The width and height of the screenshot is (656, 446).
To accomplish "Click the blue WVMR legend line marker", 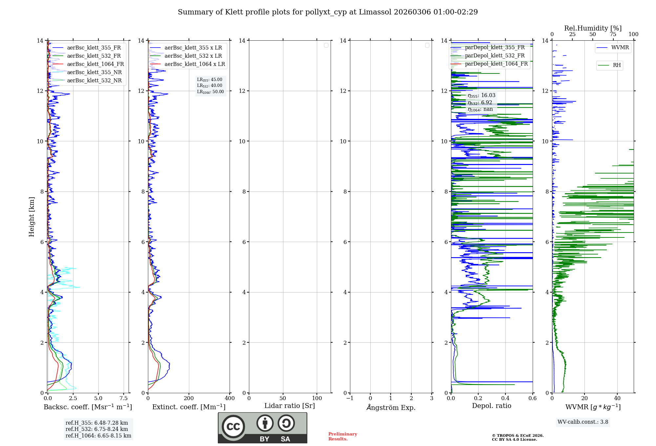I will click(602, 48).
